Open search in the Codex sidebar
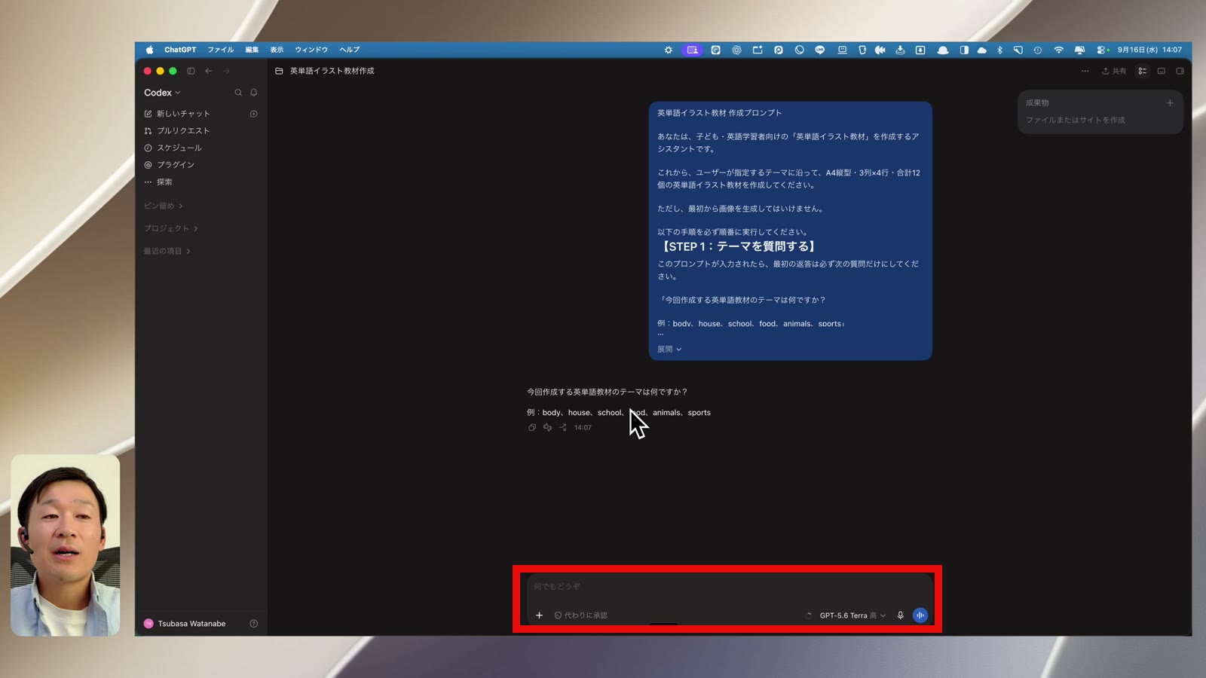This screenshot has width=1206, height=678. (x=238, y=93)
